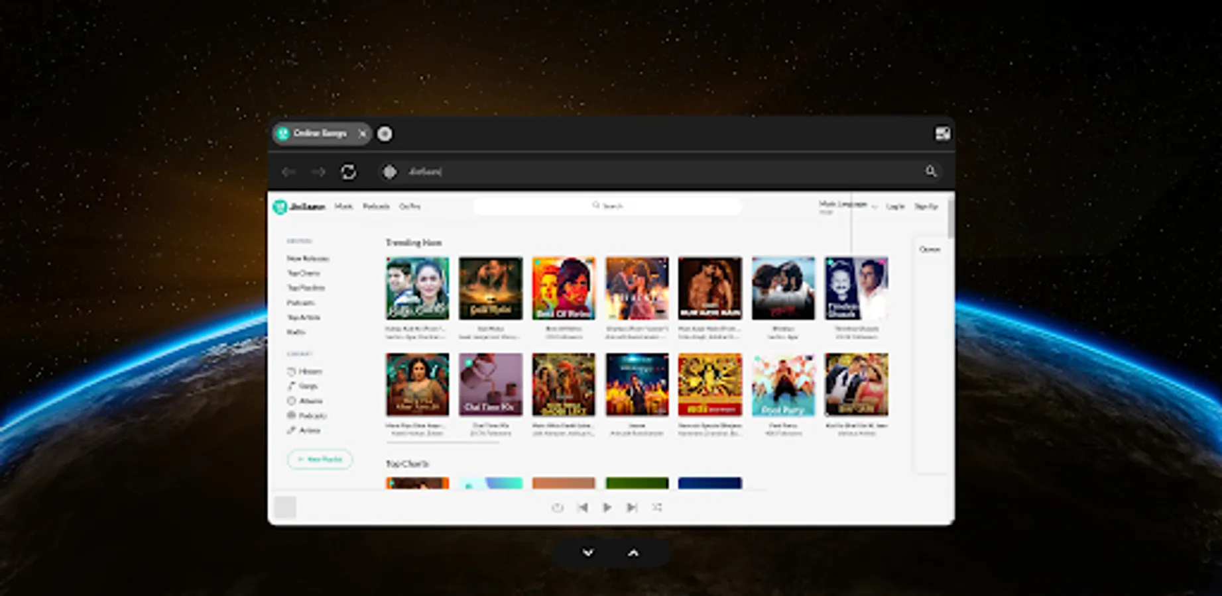This screenshot has height=596, width=1222.
Task: Click the up chevron below the browser window
Action: coord(633,553)
